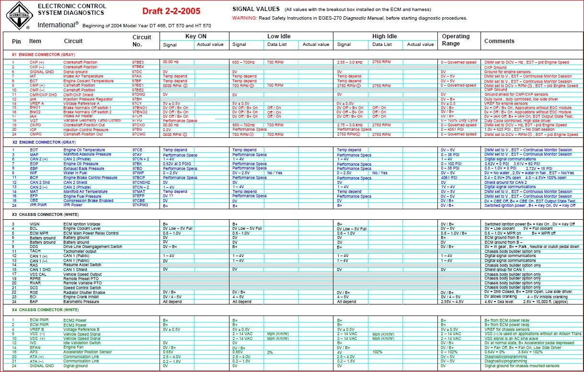This screenshot has height=372, width=584.
Task: Click the 'ECM Main Power Relay Control' cell
Action: [91, 233]
